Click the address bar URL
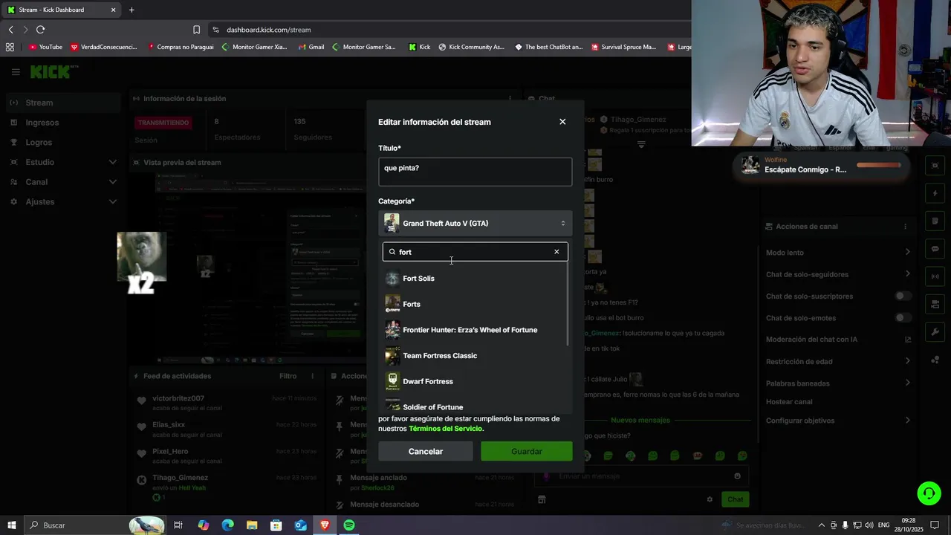Viewport: 951px width, 535px height. [x=268, y=30]
